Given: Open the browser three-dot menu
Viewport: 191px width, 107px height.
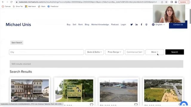Looking at the screenshot, I should (188, 2).
